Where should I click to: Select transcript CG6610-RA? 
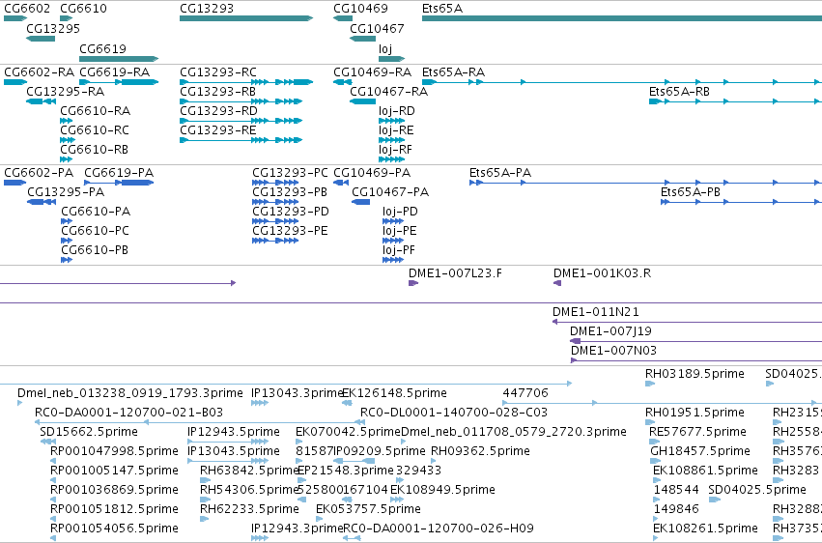pos(95,110)
